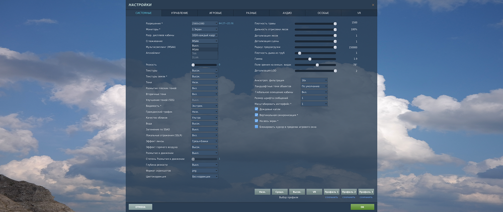
Task: Toggle the Дождевые капли checkbox
Action: point(257,109)
